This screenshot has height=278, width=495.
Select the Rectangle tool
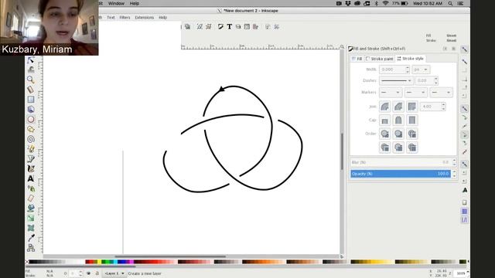point(31,100)
